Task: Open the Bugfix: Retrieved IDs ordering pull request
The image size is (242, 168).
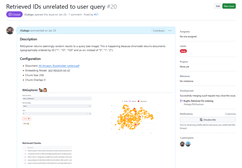Action: pos(198,101)
